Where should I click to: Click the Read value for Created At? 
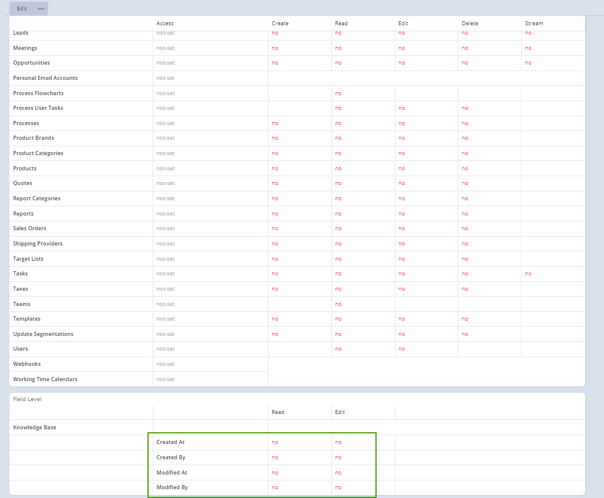pos(274,442)
